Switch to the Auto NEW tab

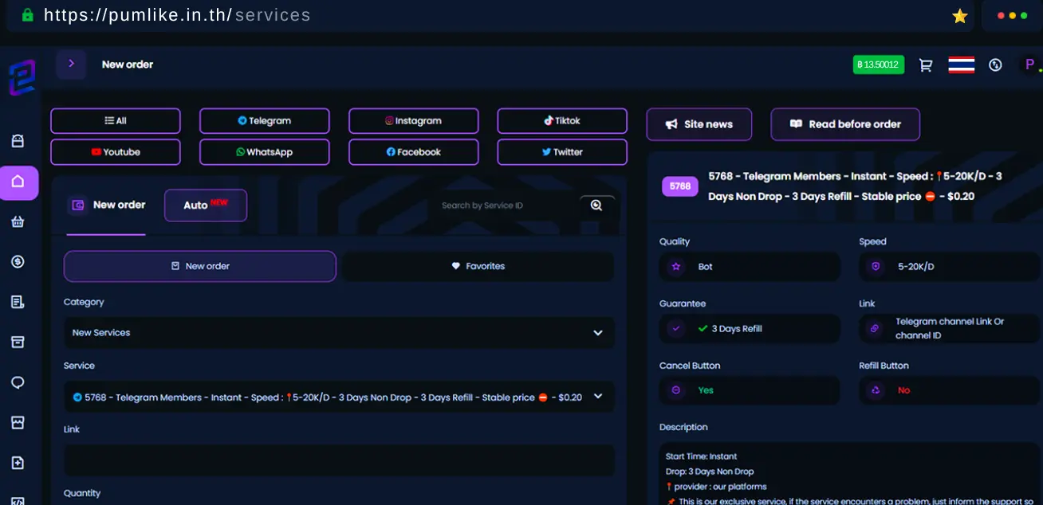pyautogui.click(x=206, y=206)
